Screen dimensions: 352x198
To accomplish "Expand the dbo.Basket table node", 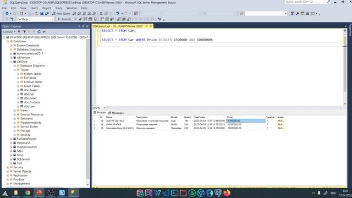I will 18,90.
